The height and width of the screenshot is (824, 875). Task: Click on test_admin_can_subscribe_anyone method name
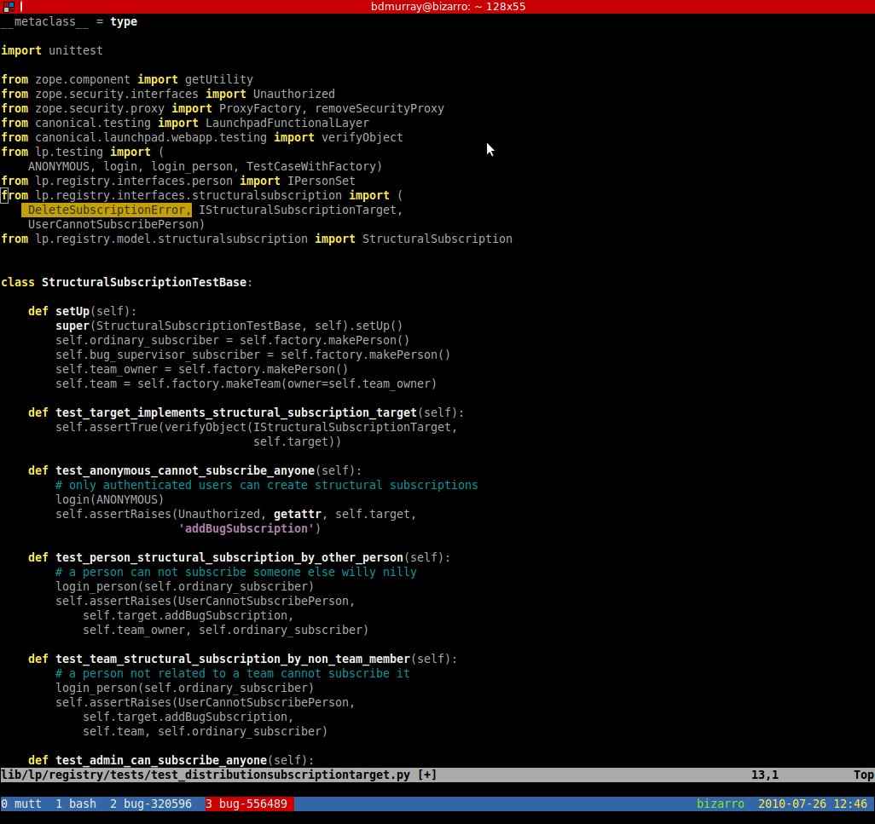[161, 760]
